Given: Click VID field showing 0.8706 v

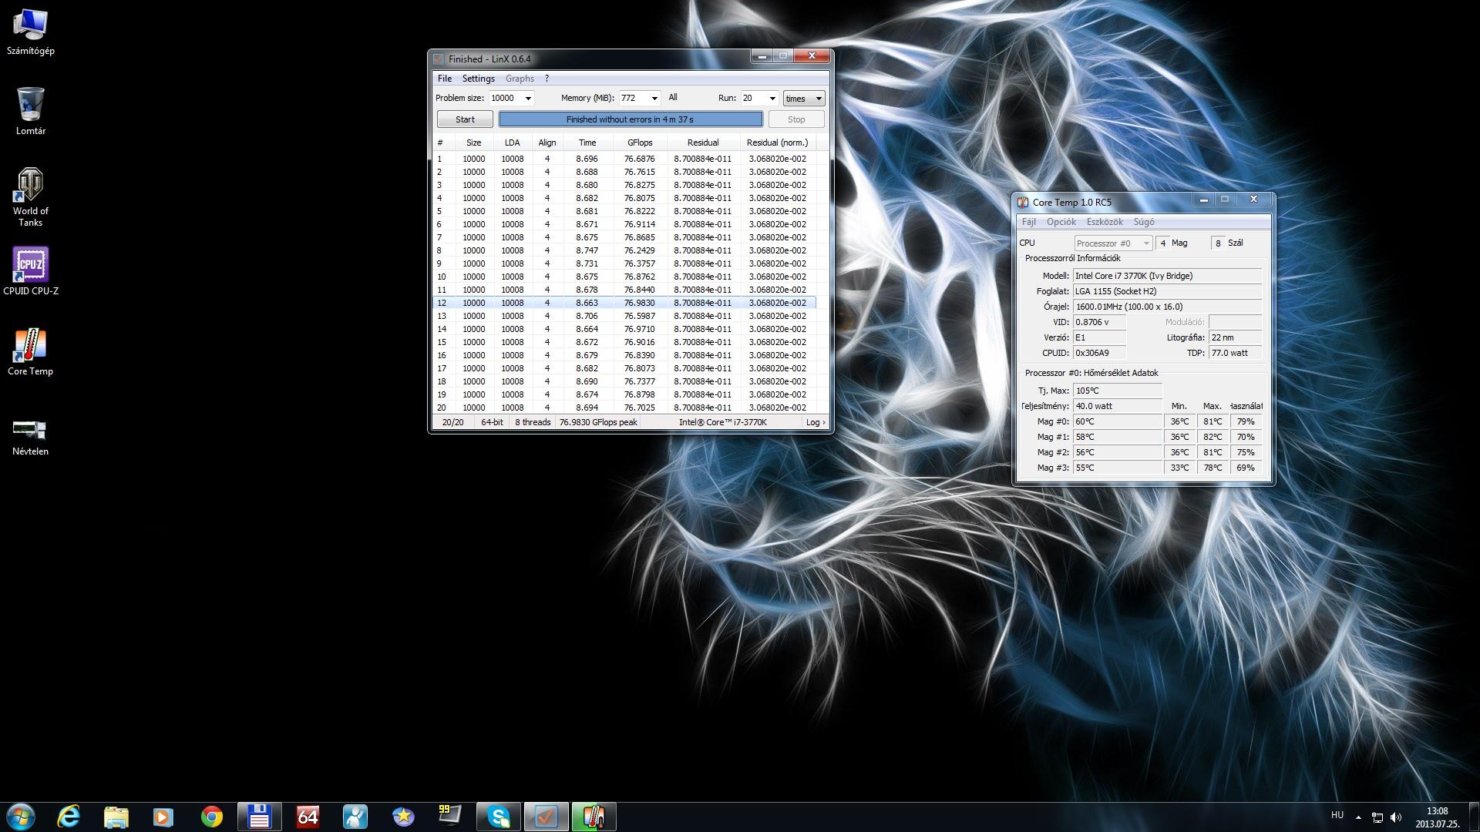Looking at the screenshot, I should point(1099,322).
